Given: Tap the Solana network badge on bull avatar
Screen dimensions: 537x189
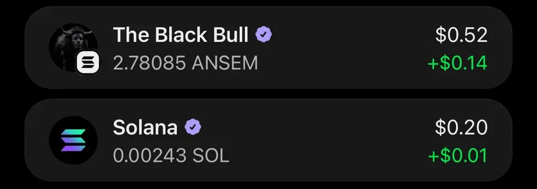Looking at the screenshot, I should [88, 62].
